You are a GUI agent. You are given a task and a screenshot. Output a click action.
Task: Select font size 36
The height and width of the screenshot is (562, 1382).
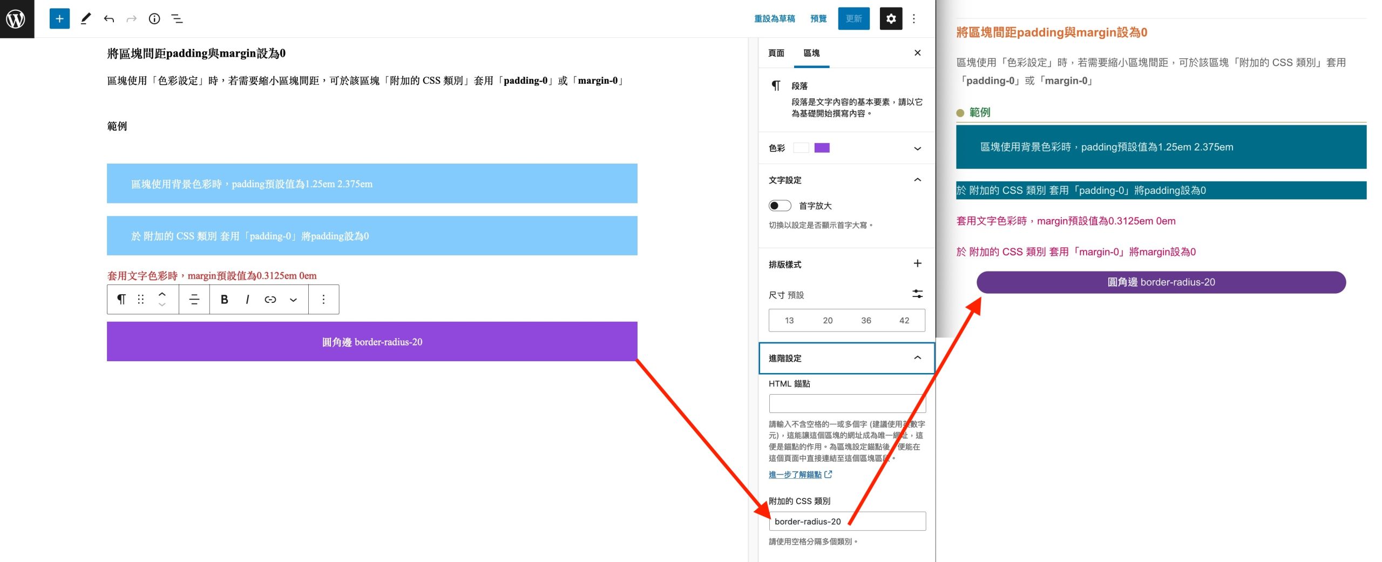866,320
